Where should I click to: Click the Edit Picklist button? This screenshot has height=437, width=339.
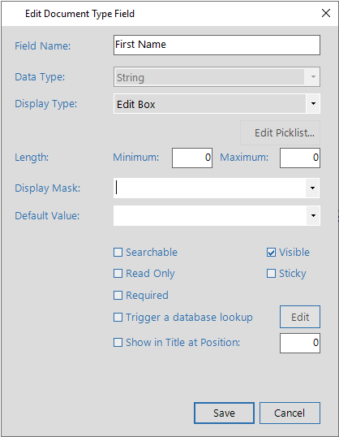[281, 133]
